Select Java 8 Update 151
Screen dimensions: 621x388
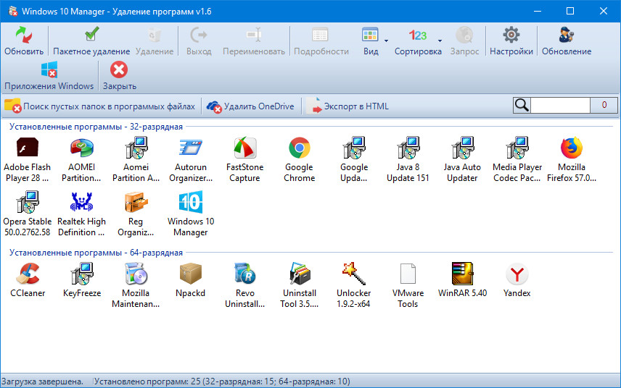pos(408,160)
